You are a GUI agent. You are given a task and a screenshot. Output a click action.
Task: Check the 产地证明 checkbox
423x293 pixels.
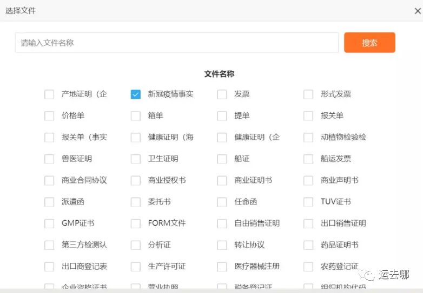(x=49, y=94)
